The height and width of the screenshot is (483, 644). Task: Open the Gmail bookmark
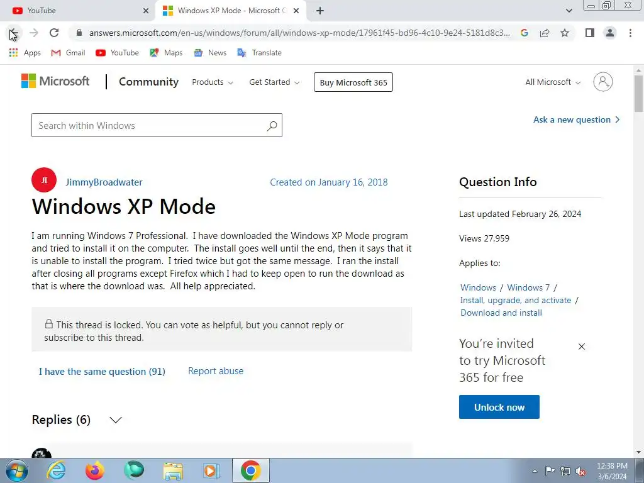(68, 53)
